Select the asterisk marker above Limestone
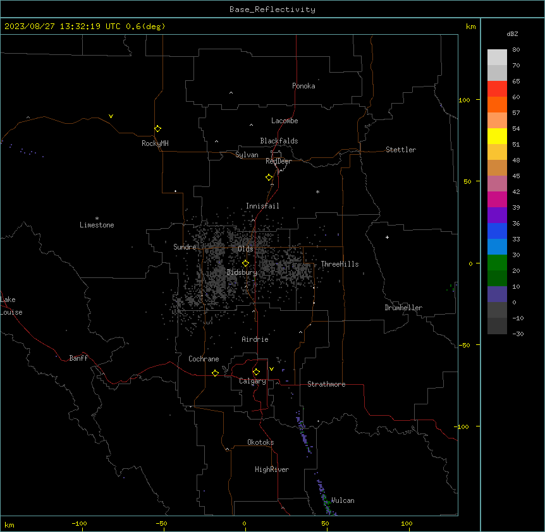Image resolution: width=545 pixels, height=532 pixels. point(97,219)
